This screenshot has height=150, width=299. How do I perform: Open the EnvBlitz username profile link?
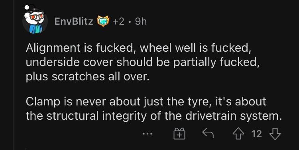pos(74,21)
